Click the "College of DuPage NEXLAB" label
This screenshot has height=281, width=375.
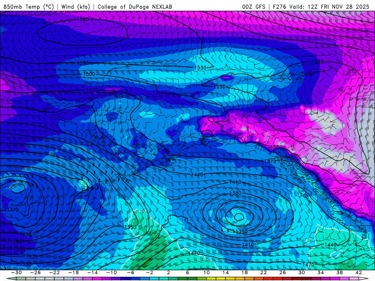point(135,7)
